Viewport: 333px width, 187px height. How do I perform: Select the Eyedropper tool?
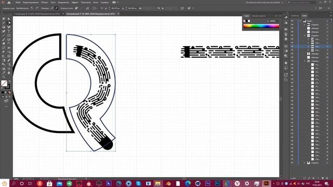click(9, 60)
